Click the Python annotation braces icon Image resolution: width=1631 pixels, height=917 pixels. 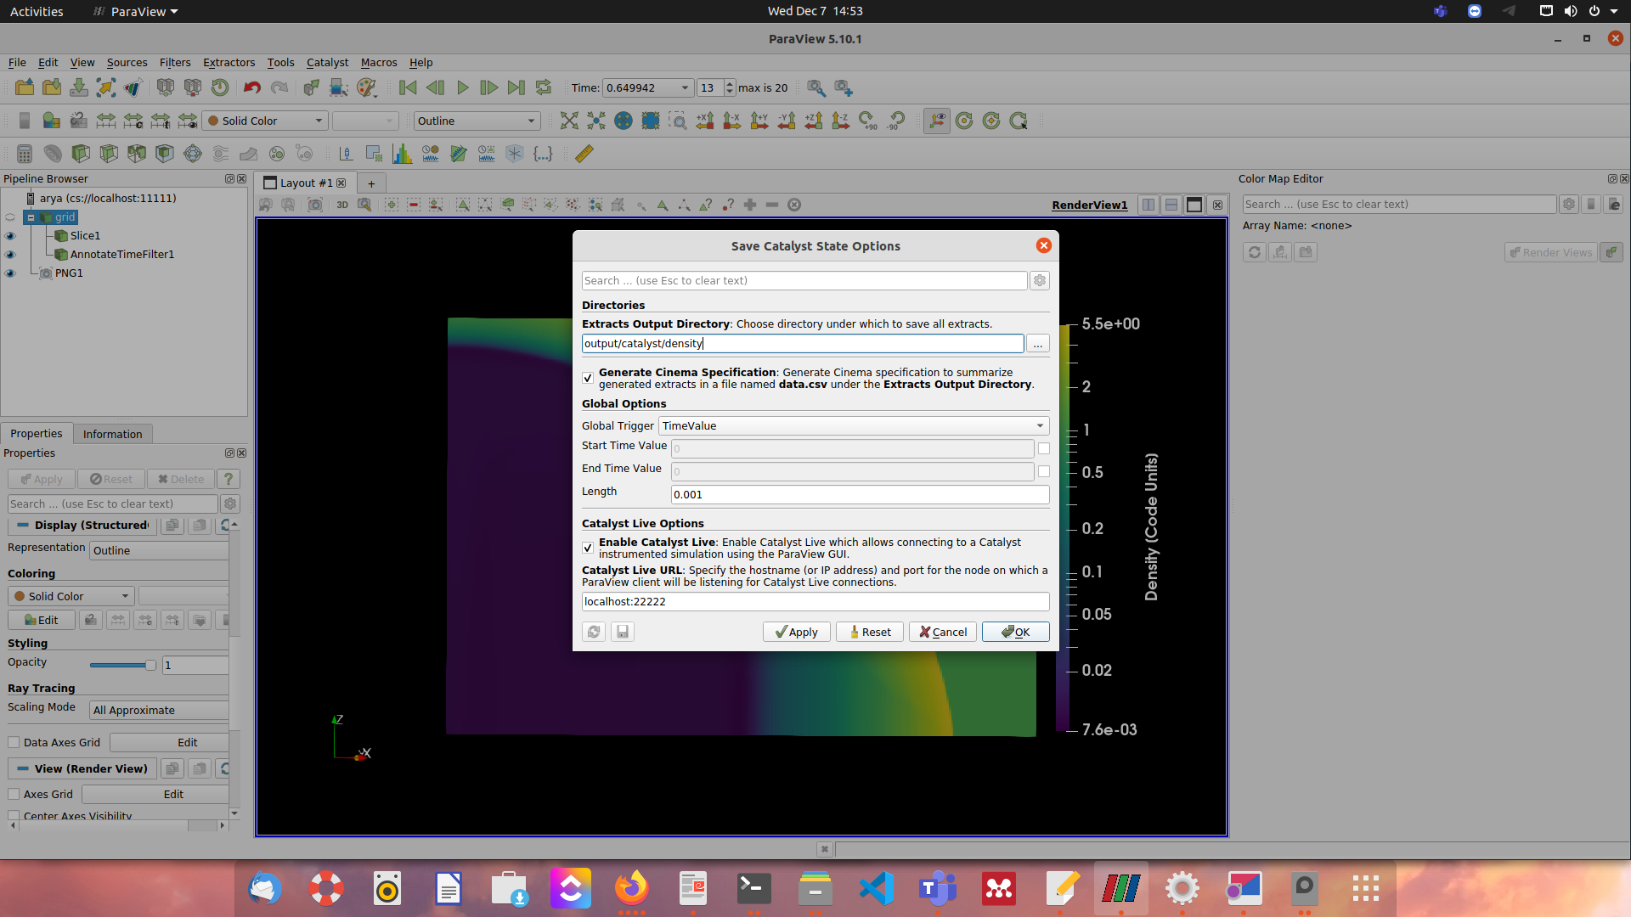pos(543,154)
